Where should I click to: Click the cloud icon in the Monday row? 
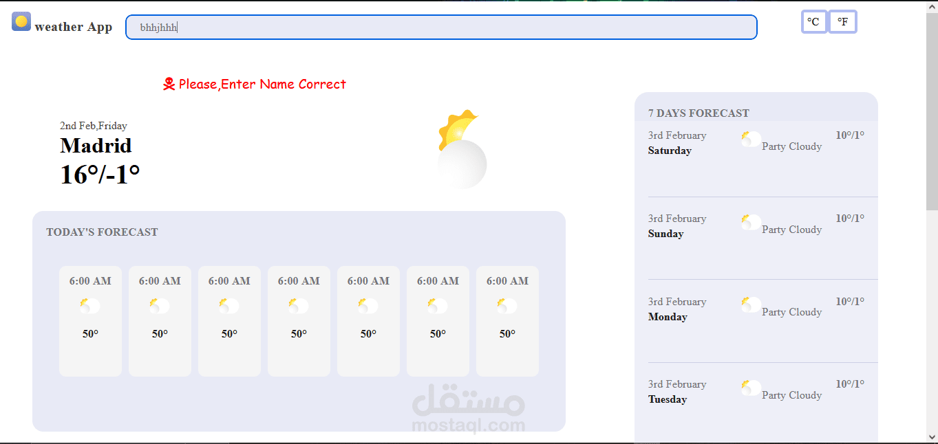click(751, 304)
